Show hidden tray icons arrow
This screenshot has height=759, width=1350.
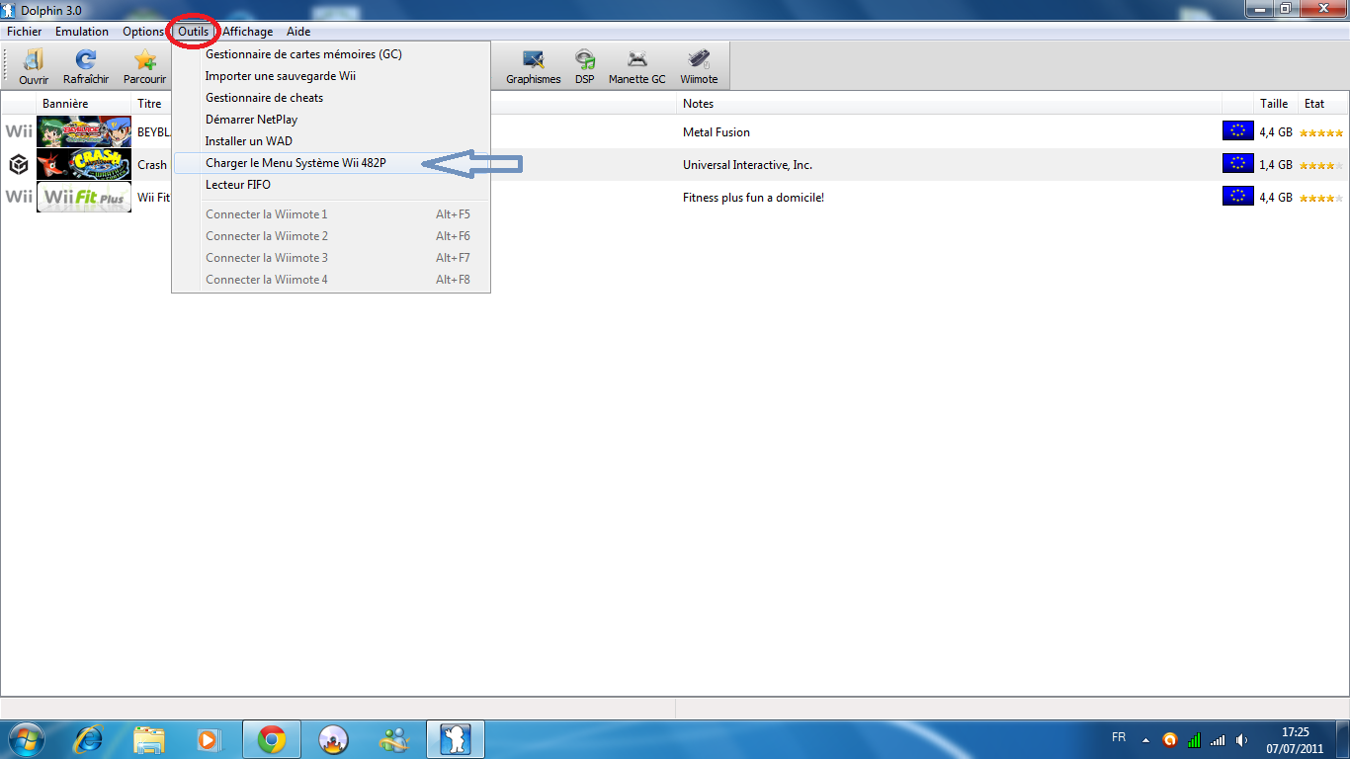click(x=1145, y=739)
